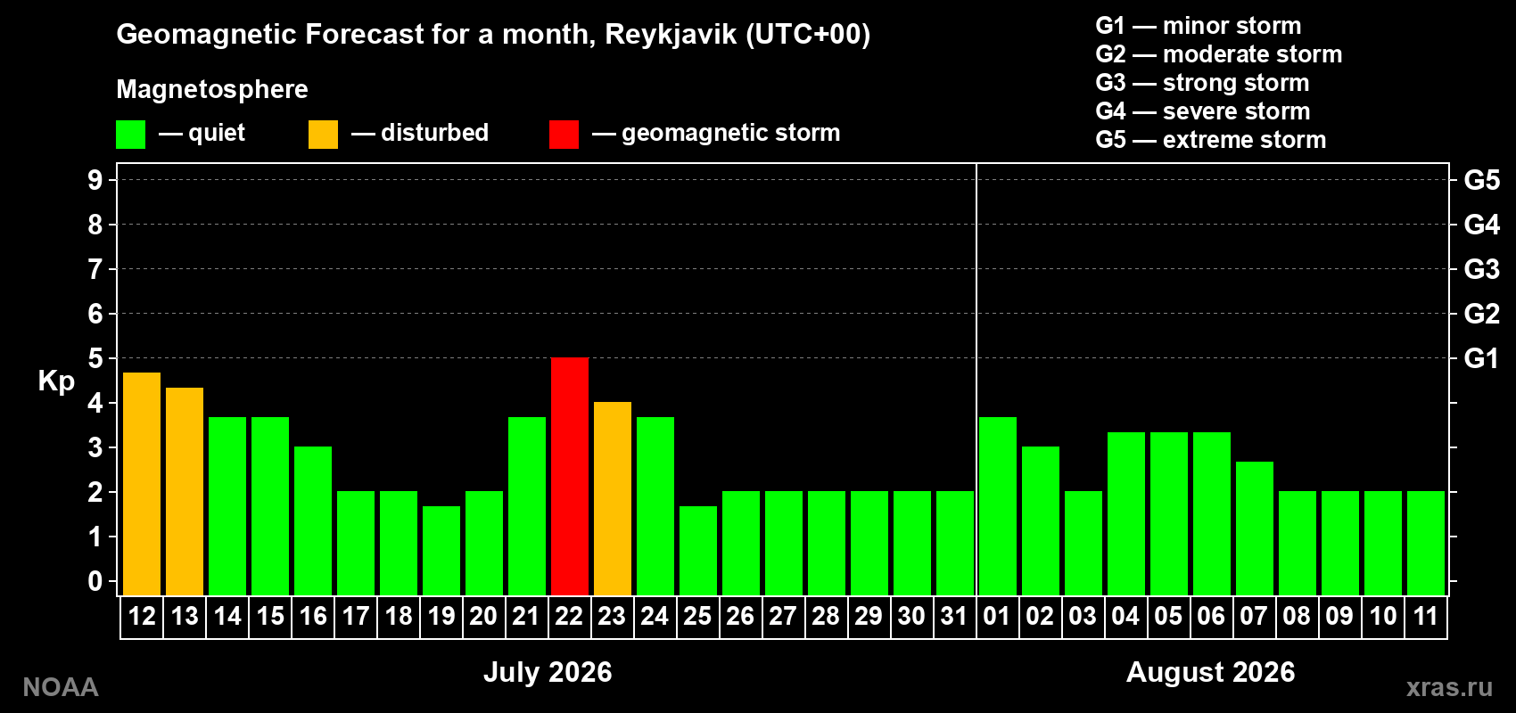This screenshot has height=713, width=1516.
Task: Click 'G2 — moderate storm' legend line
Action: point(1218,54)
